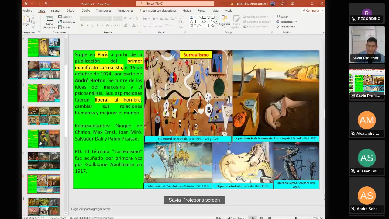Expand the Pegar options arrow
The width and height of the screenshot is (389, 219).
point(26,28)
